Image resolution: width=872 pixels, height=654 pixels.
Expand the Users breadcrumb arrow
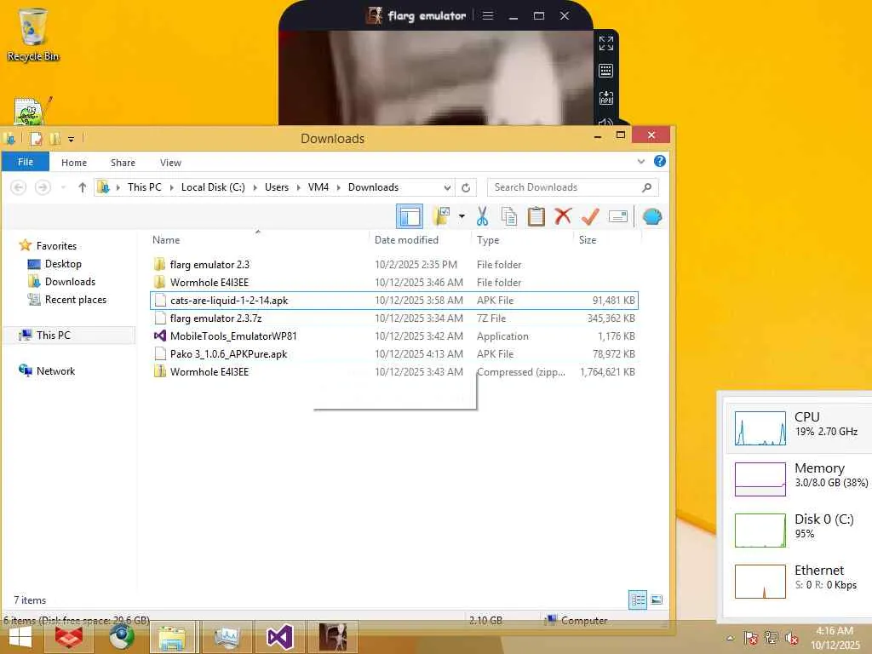[x=298, y=187]
